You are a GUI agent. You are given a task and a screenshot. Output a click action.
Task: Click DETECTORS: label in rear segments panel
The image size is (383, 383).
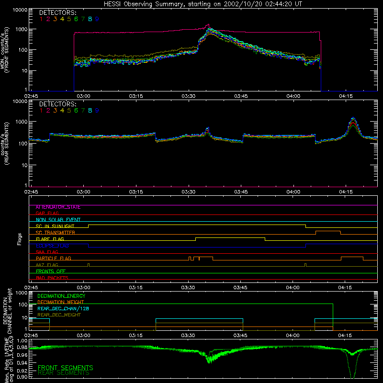point(57,104)
